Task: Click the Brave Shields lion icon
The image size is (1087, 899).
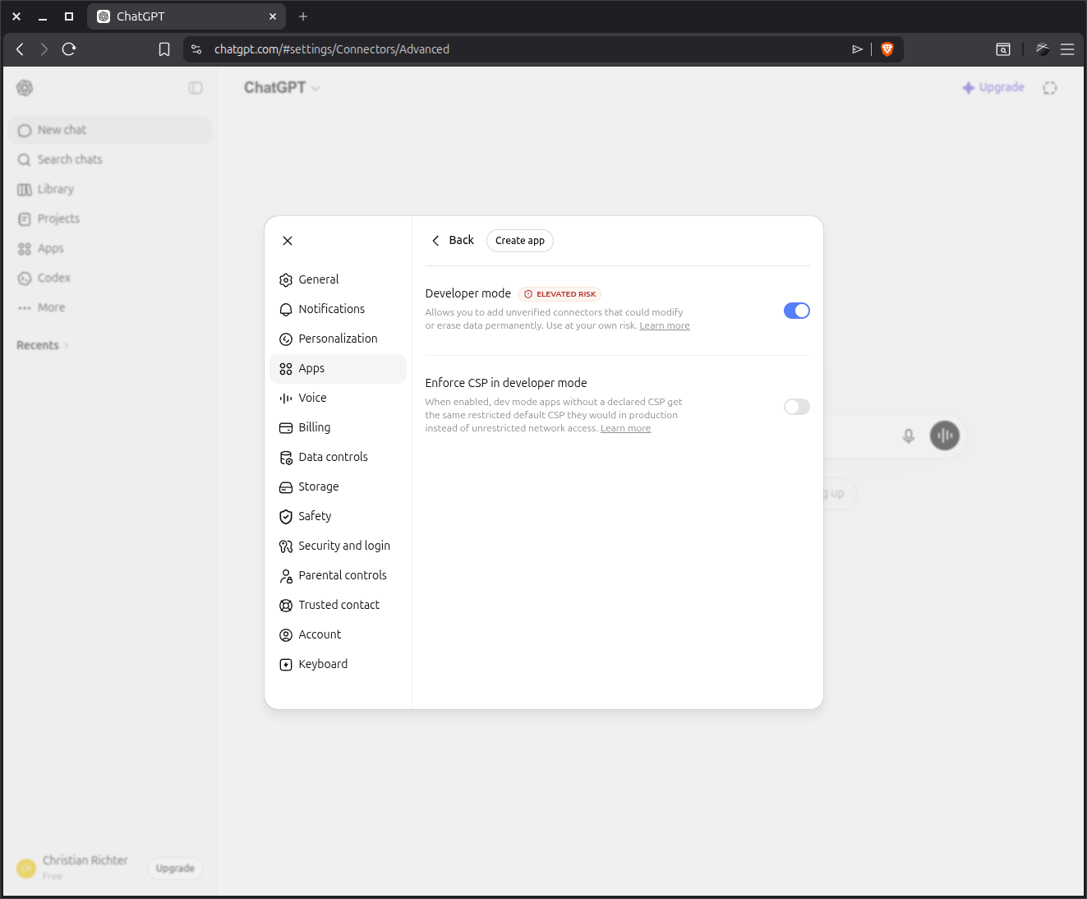Action: [x=887, y=49]
